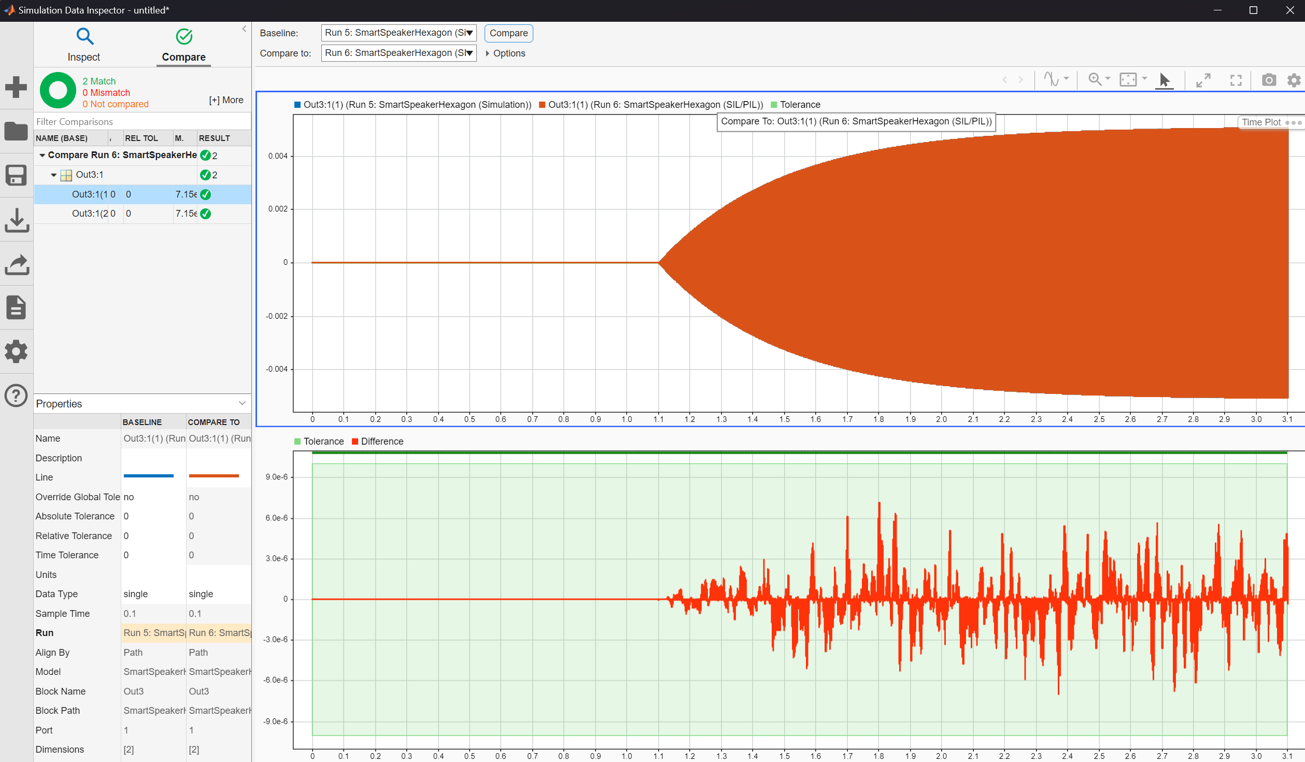Open the report document icon
The width and height of the screenshot is (1305, 762).
point(16,307)
